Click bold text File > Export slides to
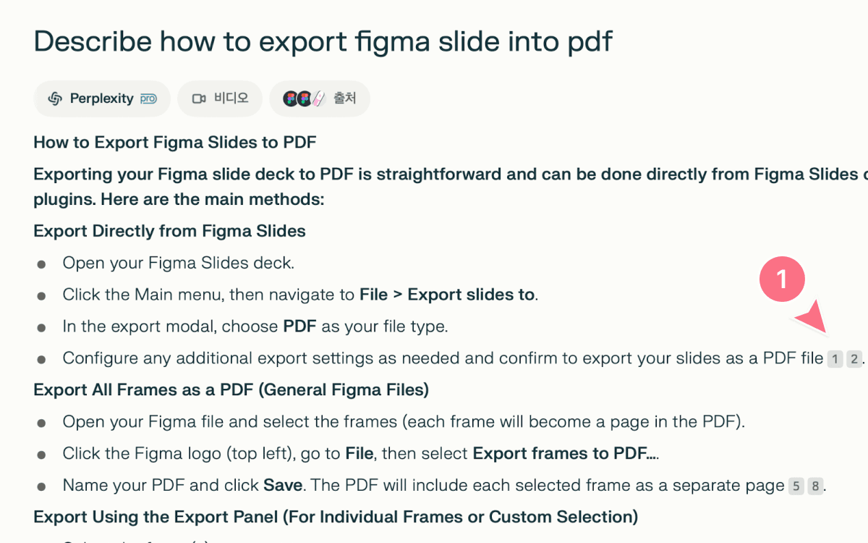This screenshot has width=868, height=543. pos(447,295)
